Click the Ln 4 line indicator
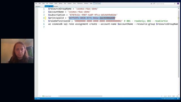The height and width of the screenshot is (102, 181). tap(165, 96)
